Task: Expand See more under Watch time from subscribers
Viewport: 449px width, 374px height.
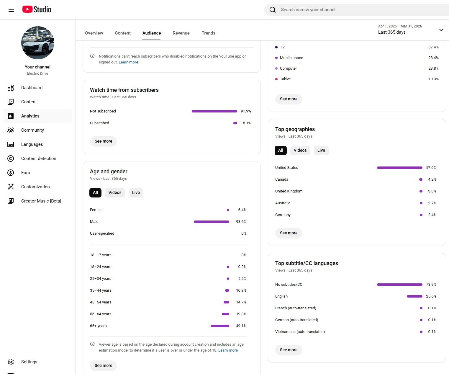Action: (103, 141)
